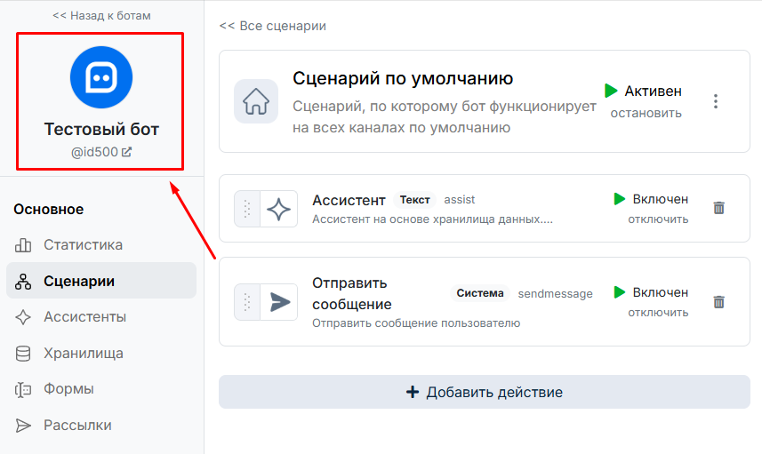Click plus icon on Добавить действие
The image size is (762, 454).
click(412, 392)
